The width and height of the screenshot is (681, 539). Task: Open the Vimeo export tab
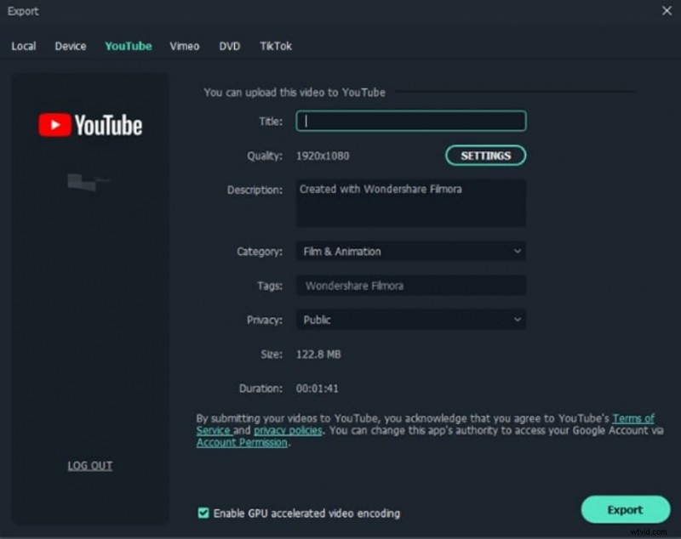pos(184,46)
